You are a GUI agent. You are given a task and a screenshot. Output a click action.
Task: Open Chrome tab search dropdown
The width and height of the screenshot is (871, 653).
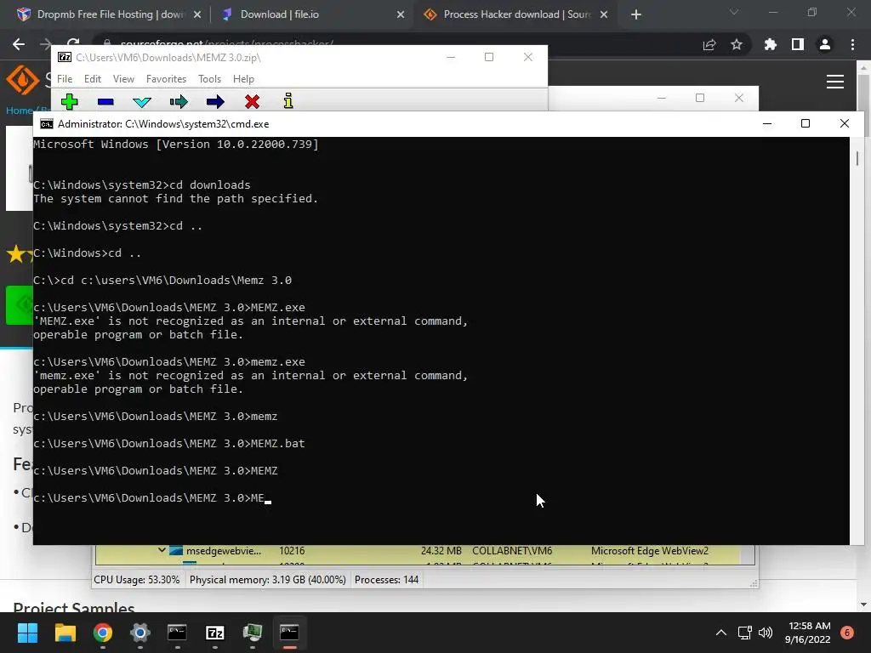pos(734,12)
